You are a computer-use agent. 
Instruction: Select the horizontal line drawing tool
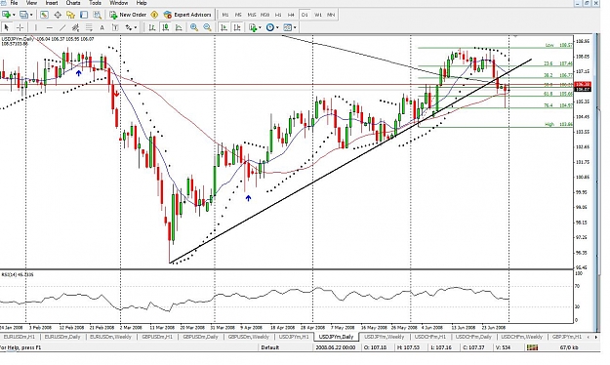[49, 27]
